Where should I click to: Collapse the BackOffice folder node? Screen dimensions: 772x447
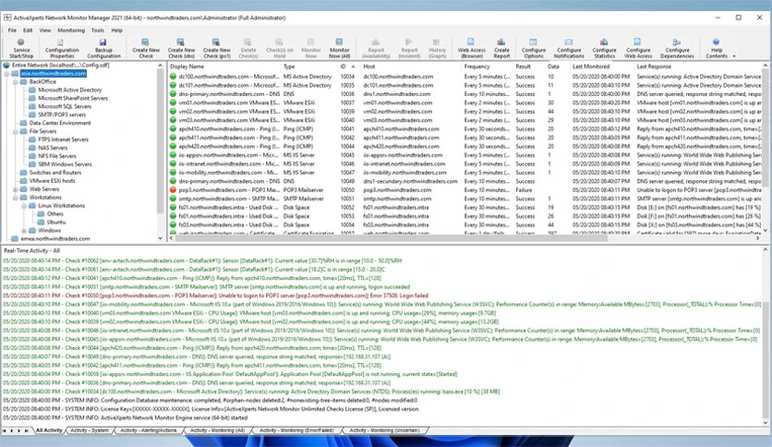tap(16, 82)
